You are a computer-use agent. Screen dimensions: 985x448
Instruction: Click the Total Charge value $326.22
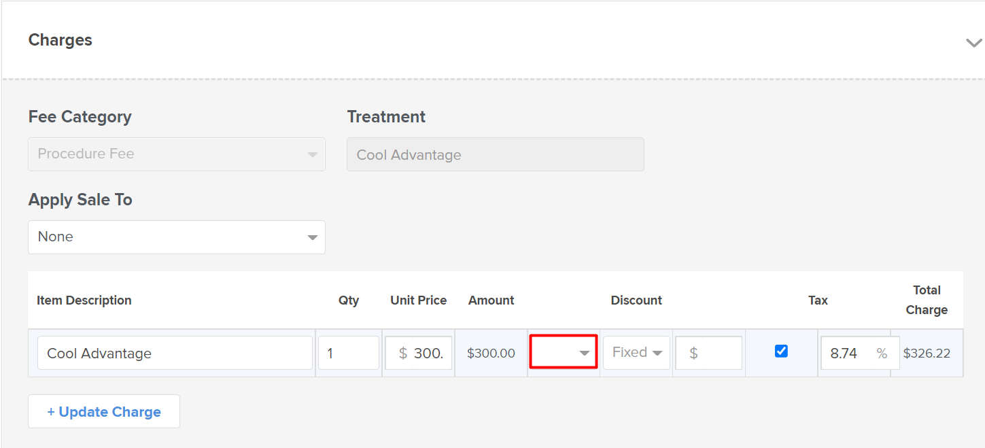(x=927, y=354)
